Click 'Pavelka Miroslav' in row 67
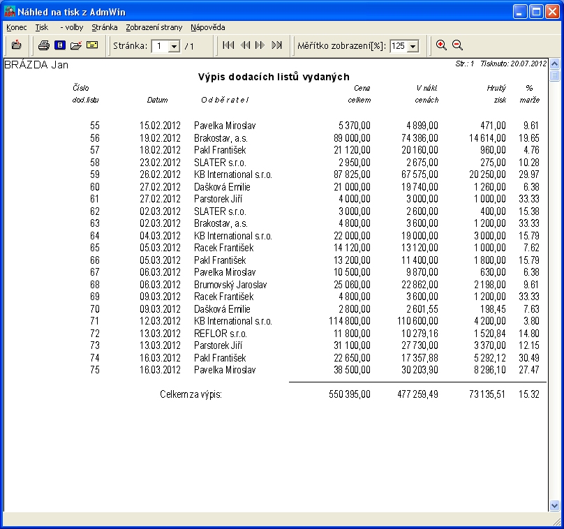This screenshot has height=529, width=564. point(225,272)
